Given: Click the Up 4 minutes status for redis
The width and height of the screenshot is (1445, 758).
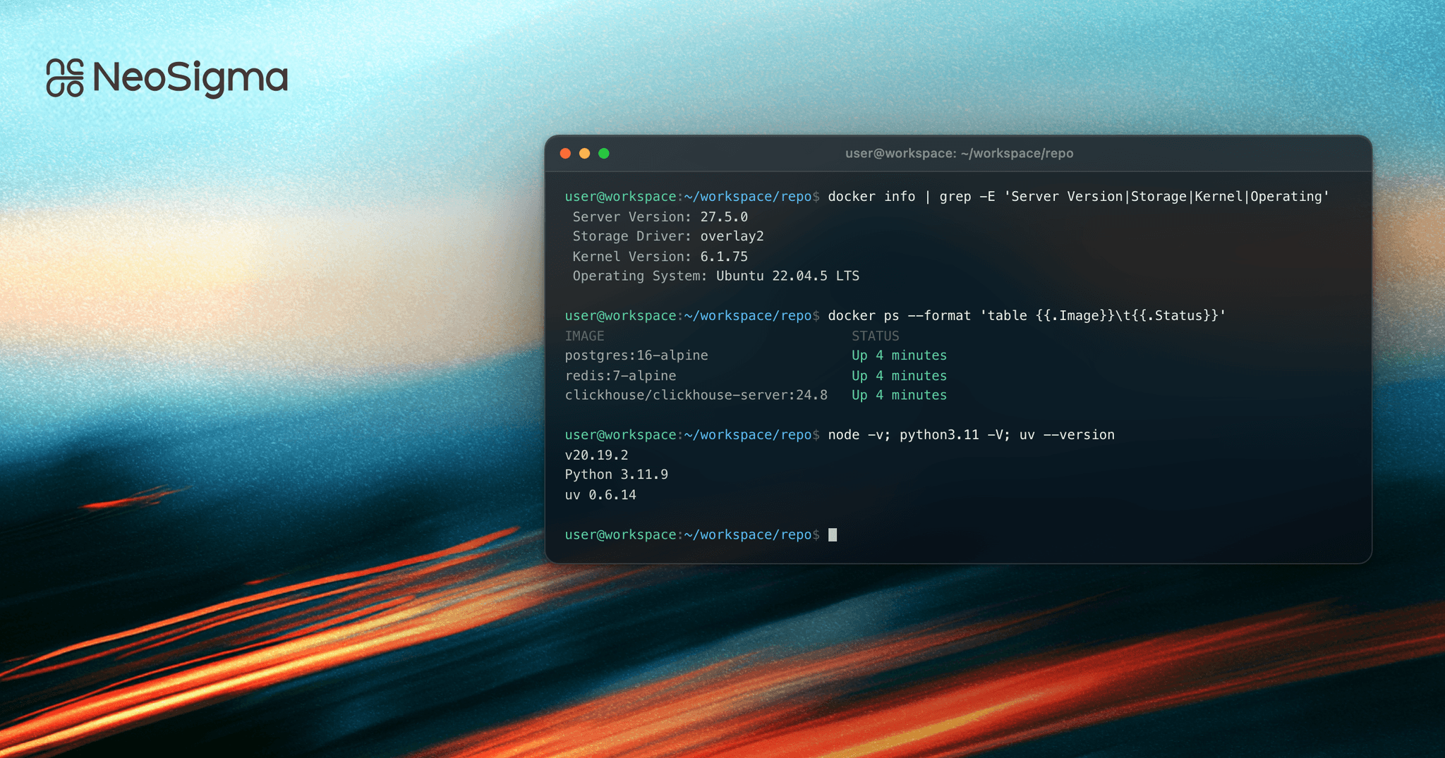Looking at the screenshot, I should tap(899, 376).
